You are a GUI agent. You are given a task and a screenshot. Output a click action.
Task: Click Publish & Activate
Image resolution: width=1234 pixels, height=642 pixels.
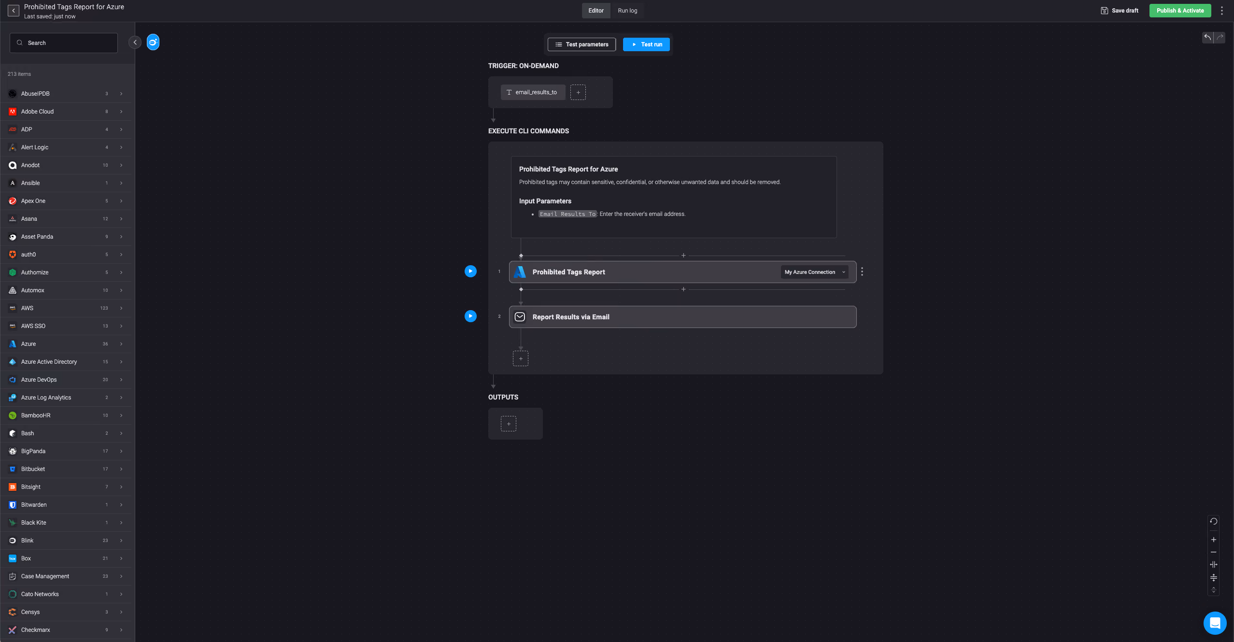(x=1180, y=11)
